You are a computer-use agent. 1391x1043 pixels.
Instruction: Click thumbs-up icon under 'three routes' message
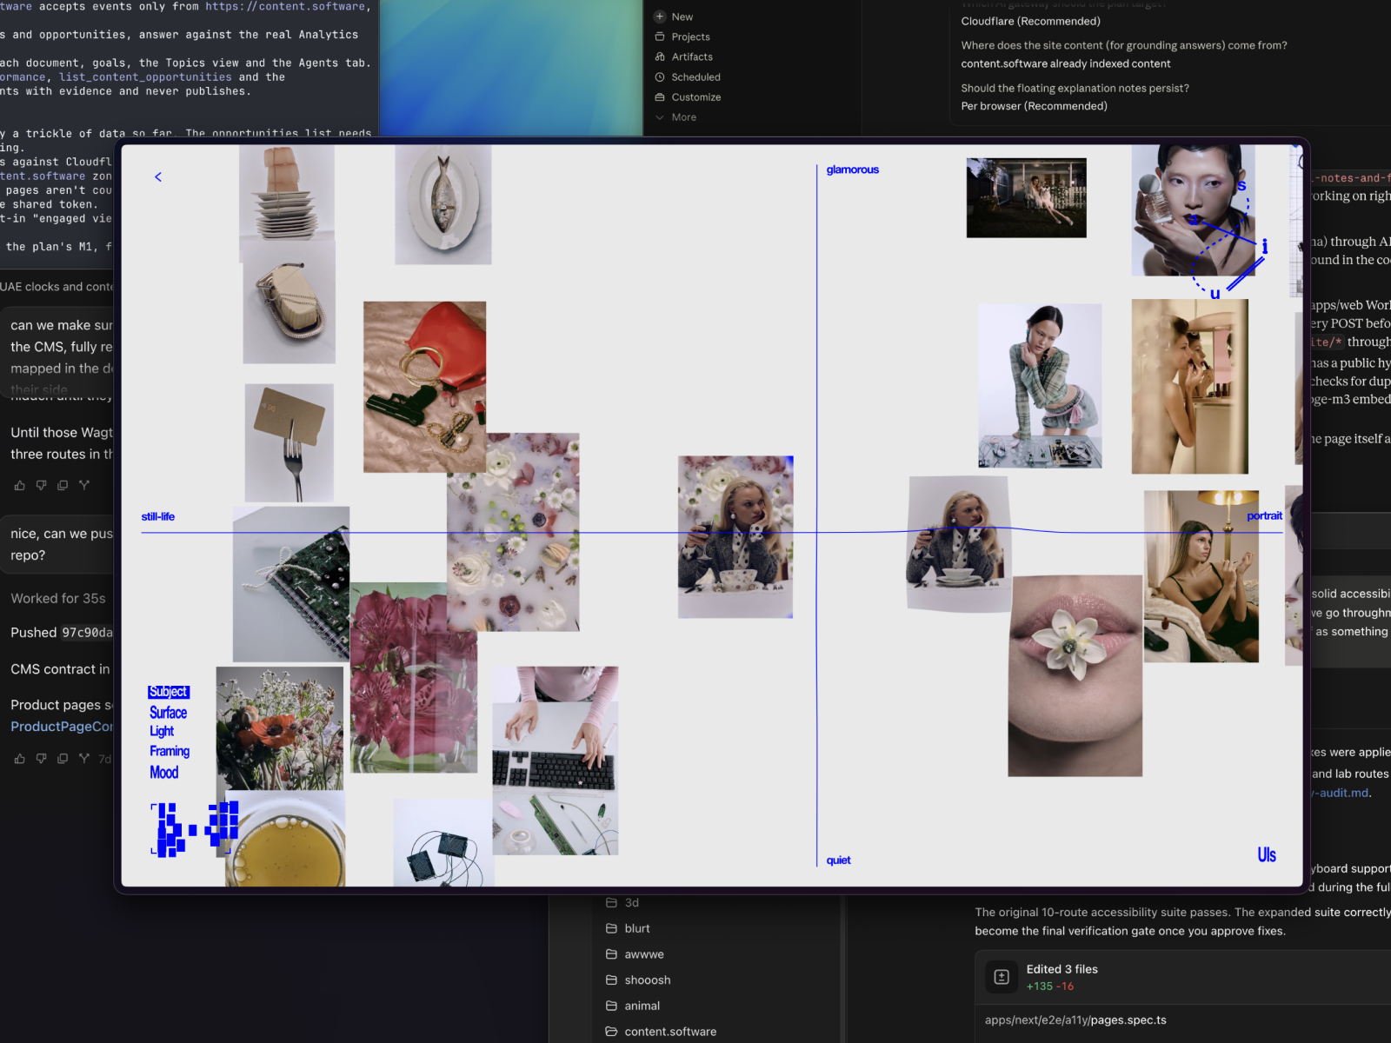click(20, 485)
